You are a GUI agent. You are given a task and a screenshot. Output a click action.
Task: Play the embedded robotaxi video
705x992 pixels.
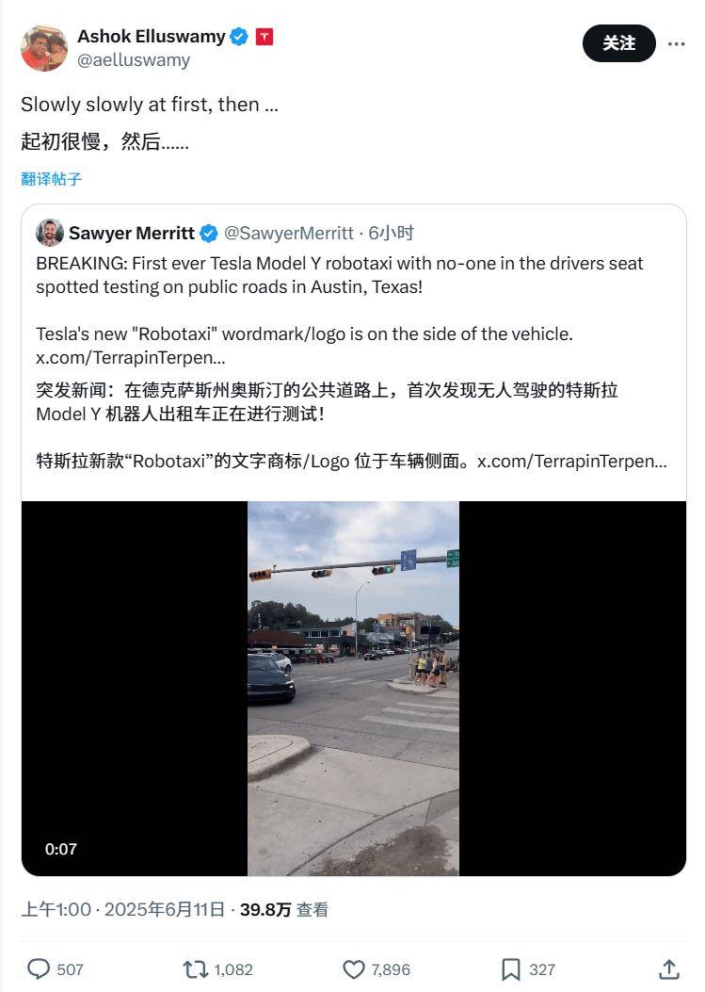[x=354, y=689]
